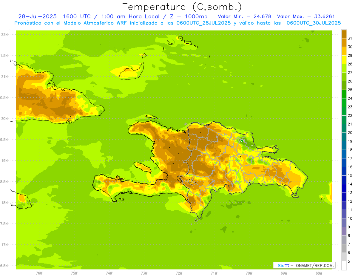Select the legend band between 26 and 27
This screenshot has width=358, height=277.
tap(344, 77)
